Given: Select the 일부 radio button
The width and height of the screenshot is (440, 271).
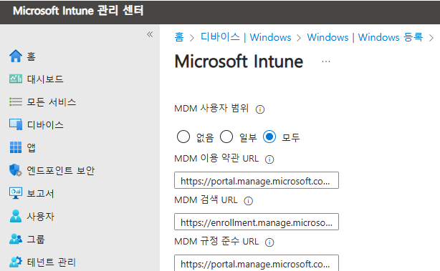Looking at the screenshot, I should coord(226,137).
